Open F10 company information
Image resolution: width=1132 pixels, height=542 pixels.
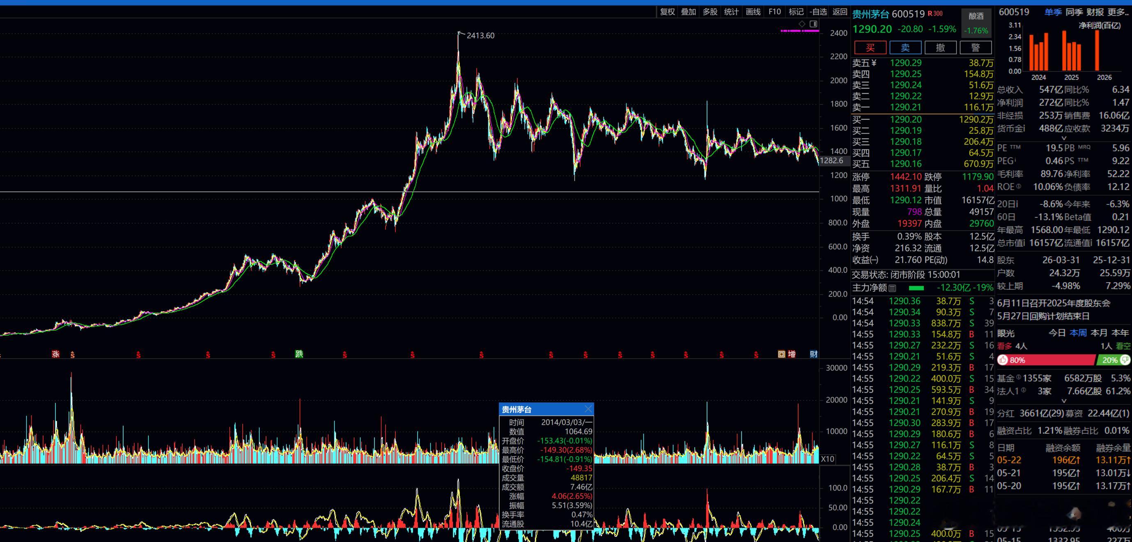[775, 12]
